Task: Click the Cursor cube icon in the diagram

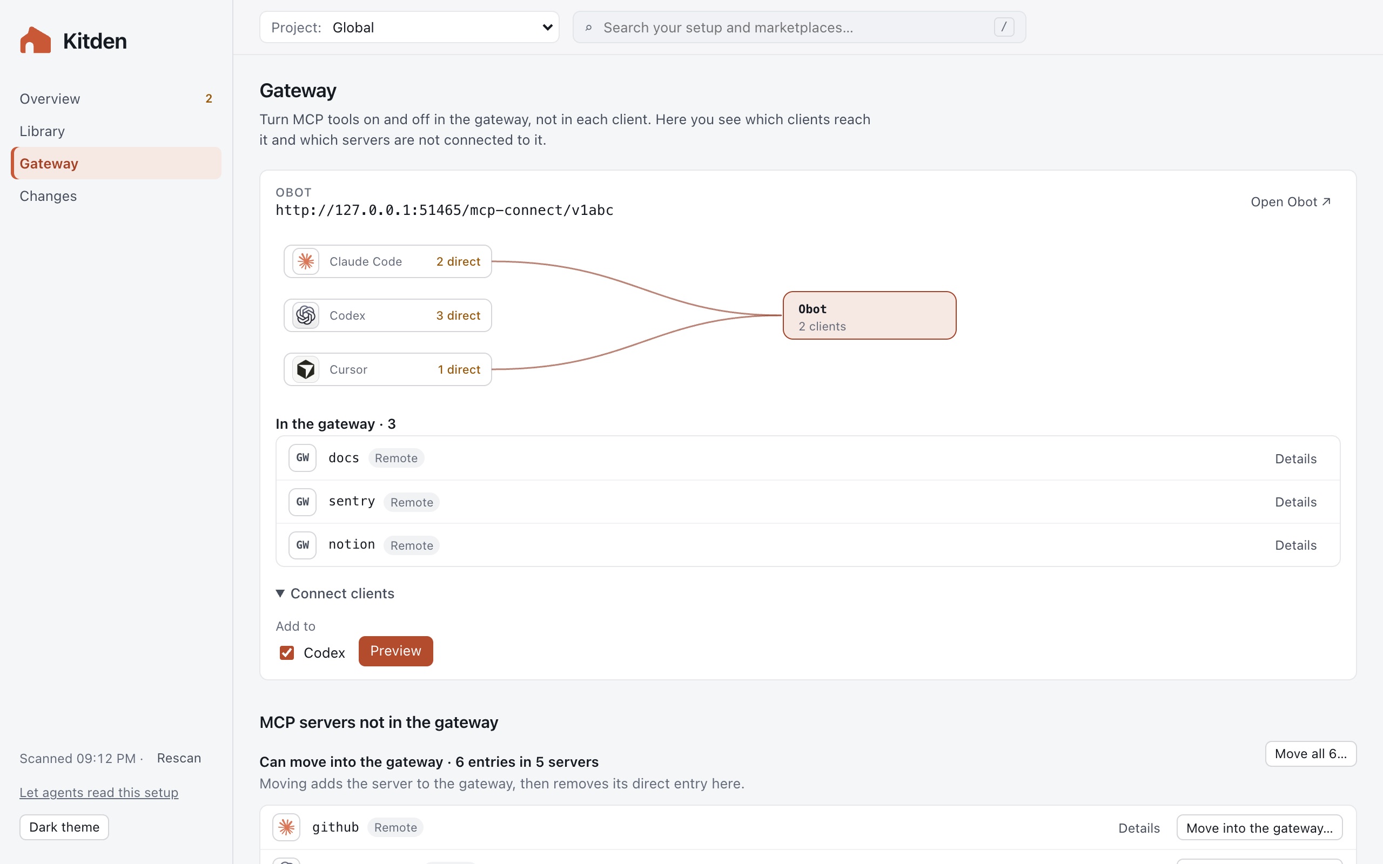Action: 306,370
